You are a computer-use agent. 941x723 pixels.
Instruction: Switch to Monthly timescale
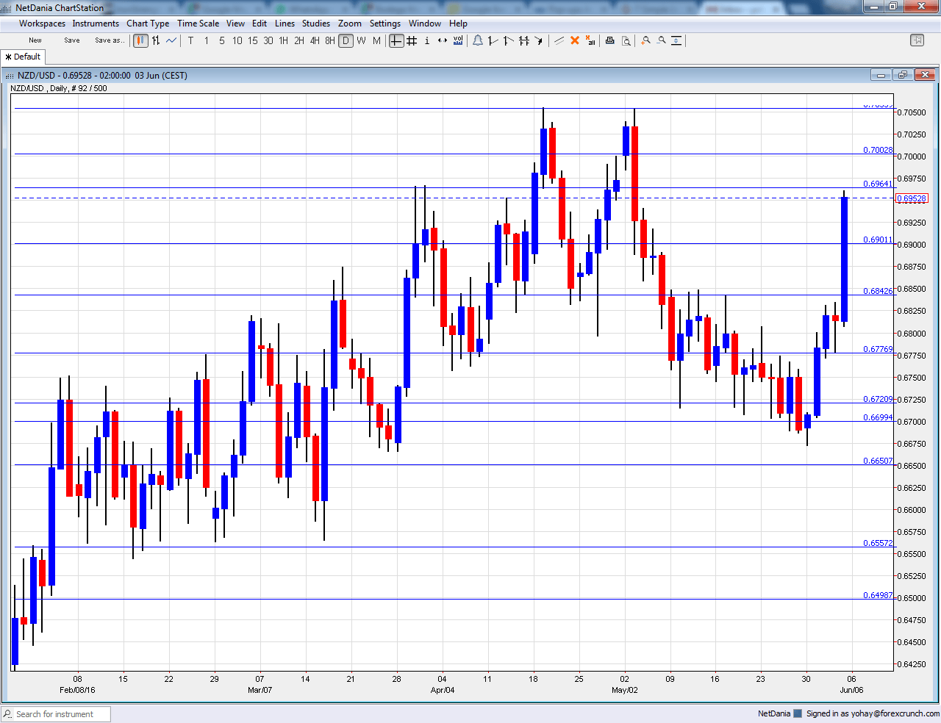(376, 40)
